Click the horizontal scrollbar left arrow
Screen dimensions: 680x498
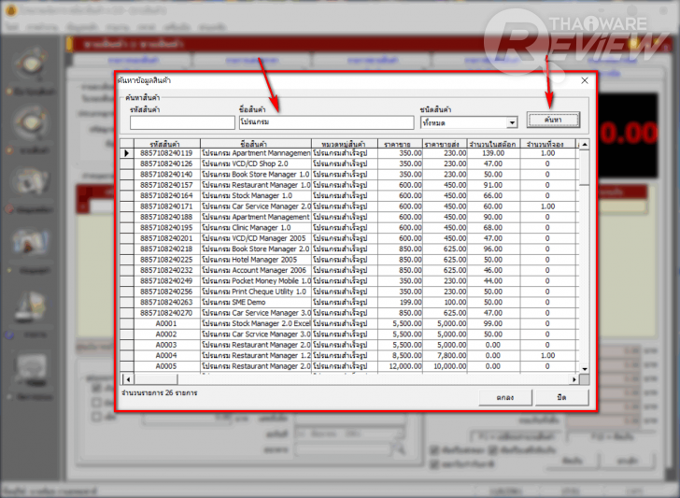127,379
